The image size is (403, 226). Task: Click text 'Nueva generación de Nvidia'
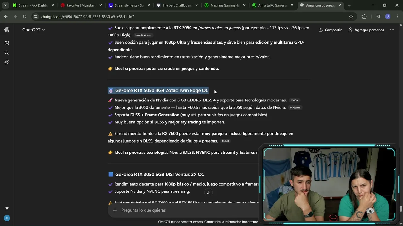141,100
